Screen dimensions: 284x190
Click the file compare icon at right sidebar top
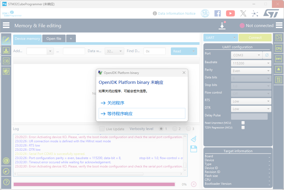pos(278,38)
